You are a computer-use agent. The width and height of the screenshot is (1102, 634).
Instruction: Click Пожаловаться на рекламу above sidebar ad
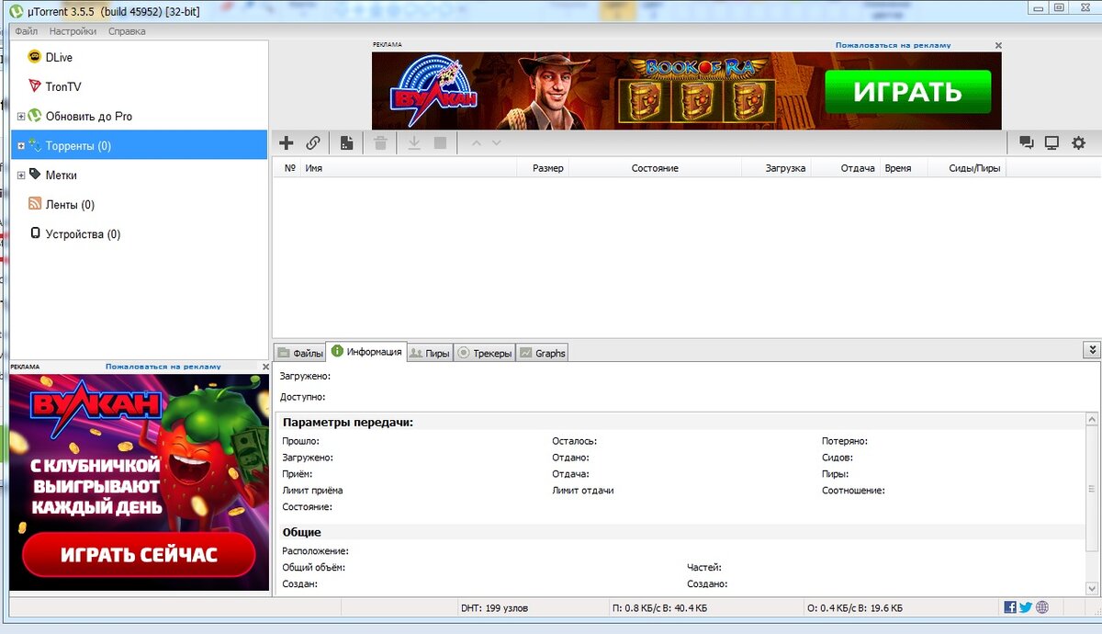pos(163,367)
